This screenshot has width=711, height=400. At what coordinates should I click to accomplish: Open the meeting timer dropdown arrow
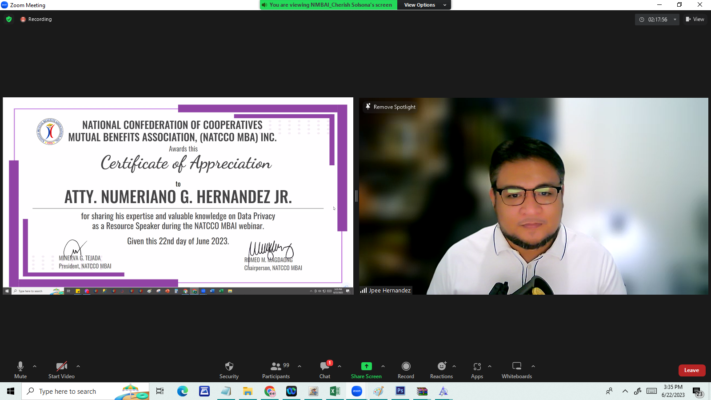pos(675,20)
